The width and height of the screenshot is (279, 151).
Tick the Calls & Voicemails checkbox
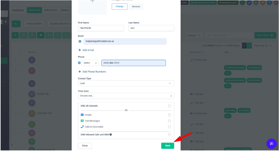click(x=169, y=127)
